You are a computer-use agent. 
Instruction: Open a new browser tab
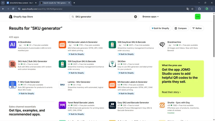(x=74, y=3)
